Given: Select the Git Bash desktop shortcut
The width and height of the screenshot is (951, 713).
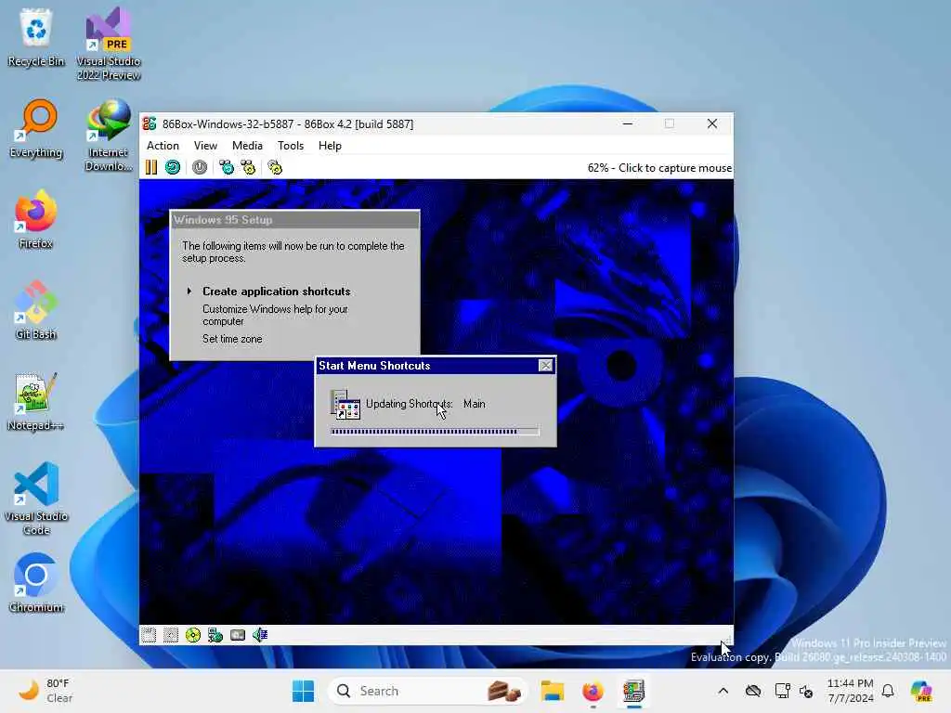Looking at the screenshot, I should coord(36,310).
